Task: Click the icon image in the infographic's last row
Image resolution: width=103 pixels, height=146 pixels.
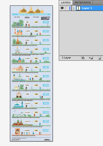Action: [18, 131]
